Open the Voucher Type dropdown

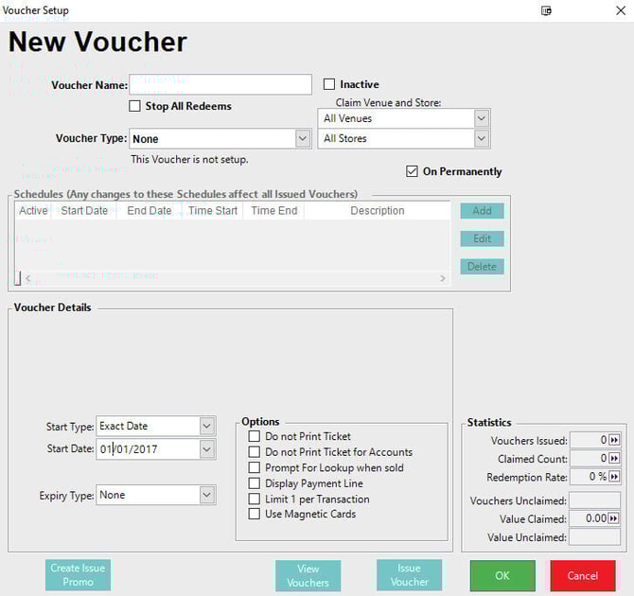[302, 138]
